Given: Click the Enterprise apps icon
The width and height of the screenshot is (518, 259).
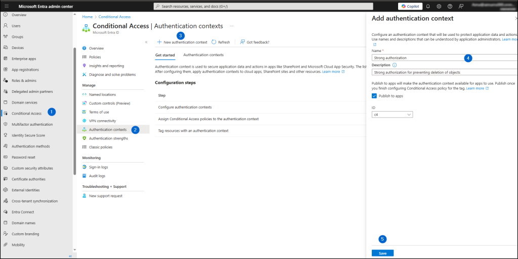Looking at the screenshot, I should click(5, 59).
